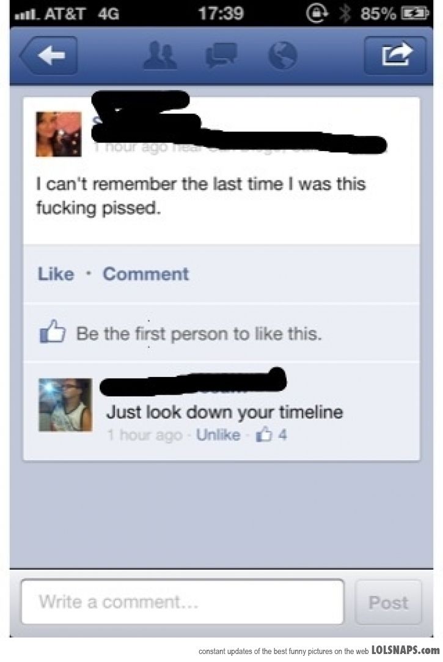Viewport: 443px width, 662px height.
Task: Open the post author's profile picture
Action: [59, 134]
